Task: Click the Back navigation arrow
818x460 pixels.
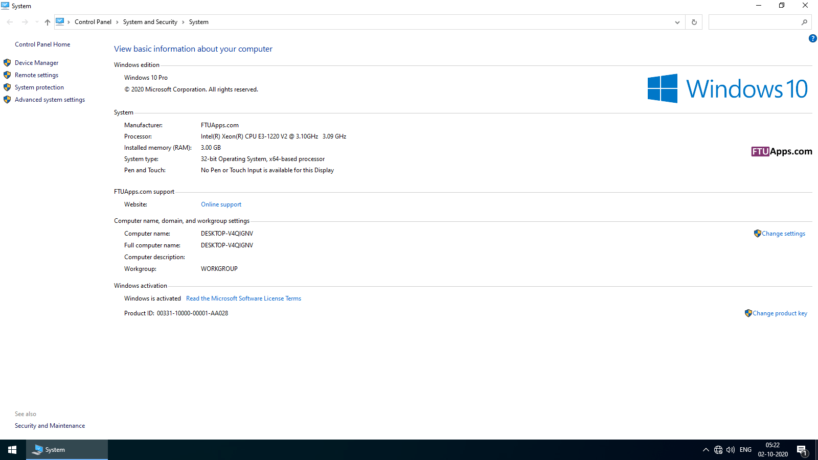Action: (x=10, y=22)
